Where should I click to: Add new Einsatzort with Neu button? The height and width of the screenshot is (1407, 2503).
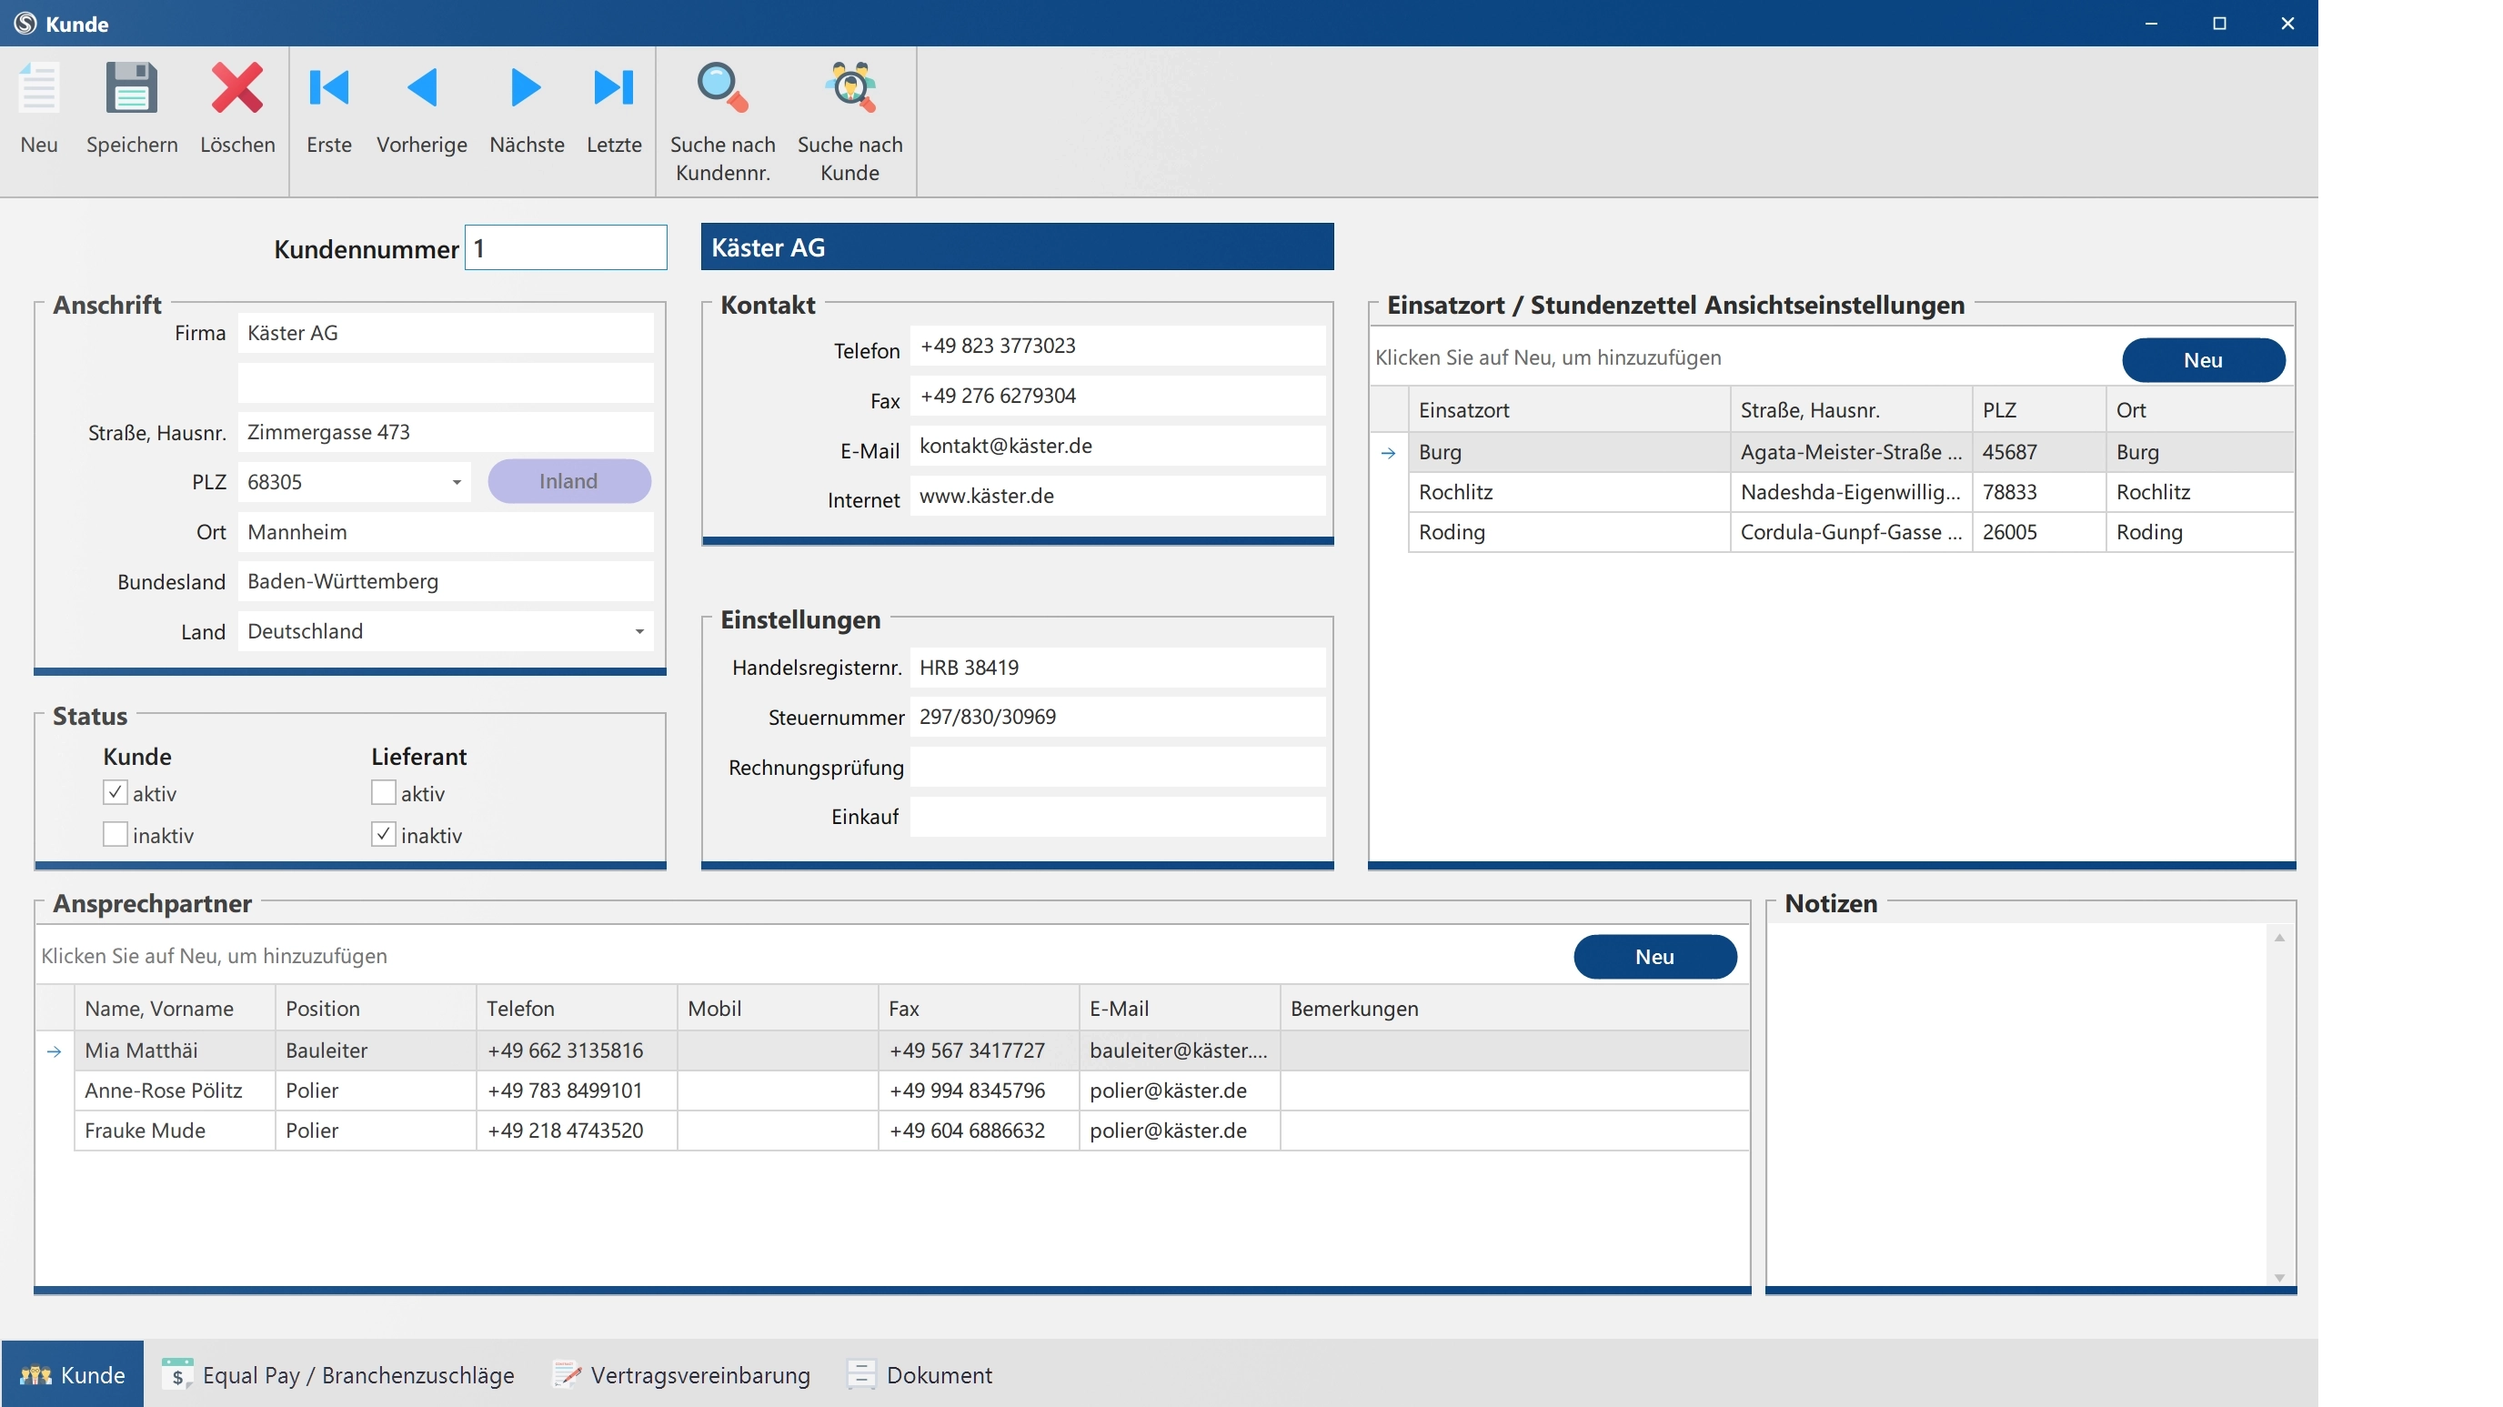tap(2202, 360)
